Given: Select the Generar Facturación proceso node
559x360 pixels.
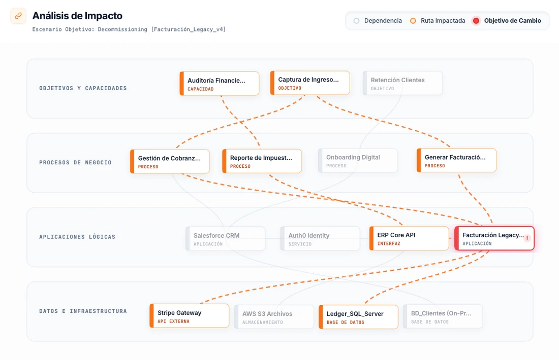Looking at the screenshot, I should (456, 160).
